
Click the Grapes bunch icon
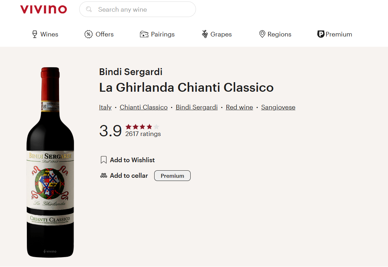[205, 34]
